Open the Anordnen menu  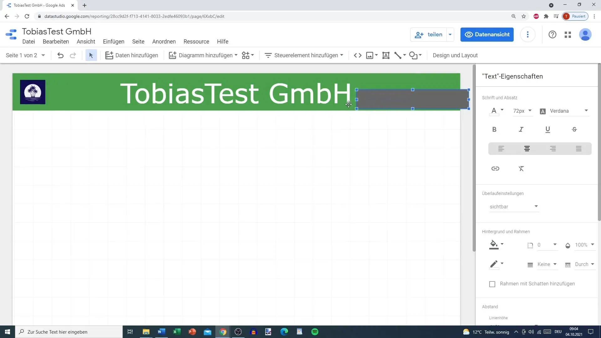click(x=164, y=42)
